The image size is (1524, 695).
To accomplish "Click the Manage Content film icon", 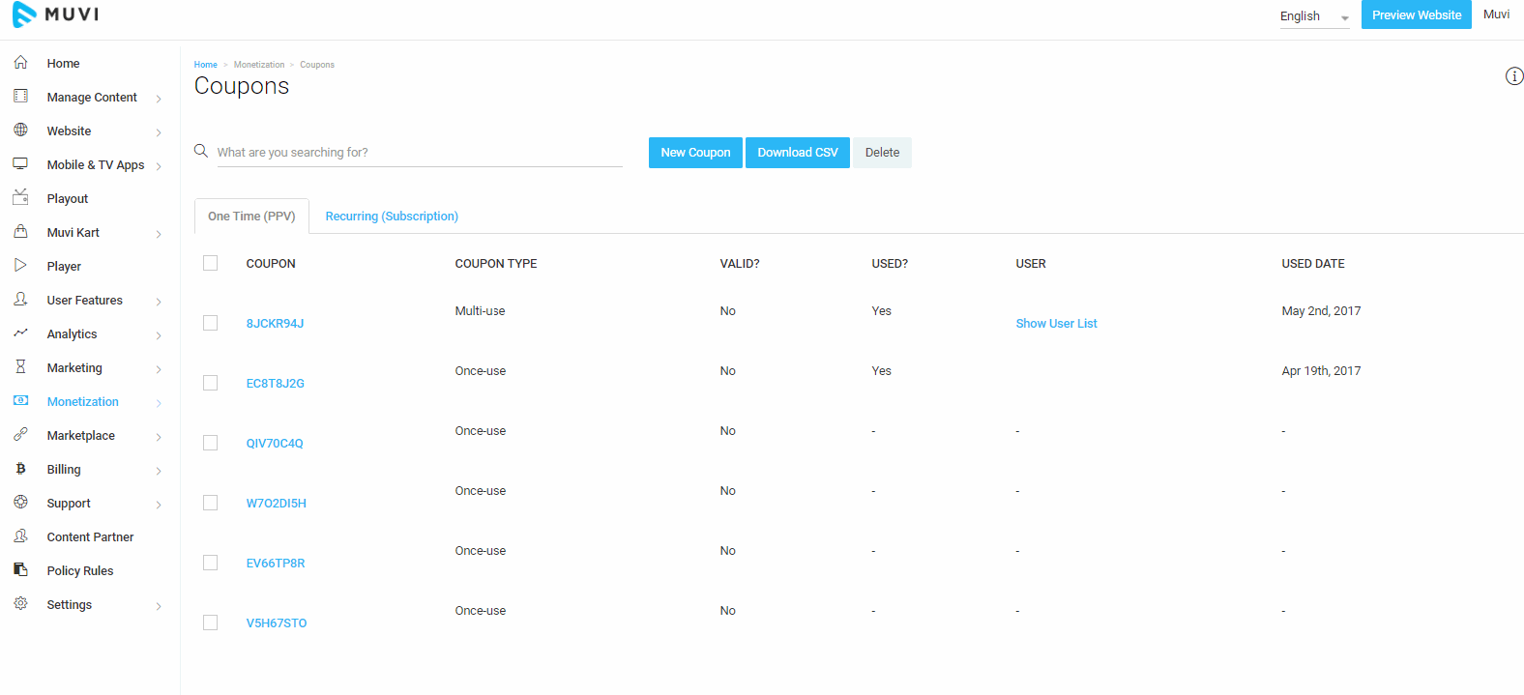I will click(20, 96).
